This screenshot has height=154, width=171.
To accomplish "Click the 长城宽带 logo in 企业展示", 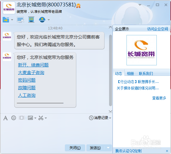I will click(142, 50).
